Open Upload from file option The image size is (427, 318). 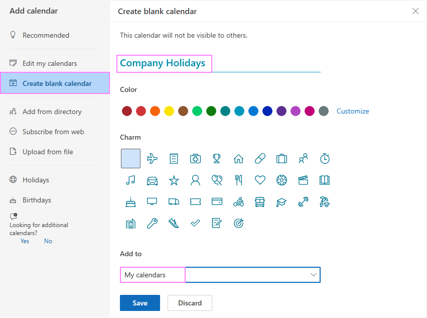coord(55,152)
